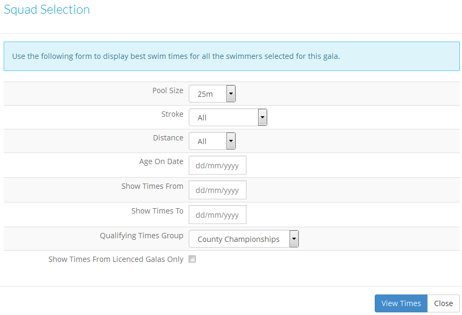Click the Pool Size label
Image resolution: width=462 pixels, height=315 pixels.
(168, 90)
